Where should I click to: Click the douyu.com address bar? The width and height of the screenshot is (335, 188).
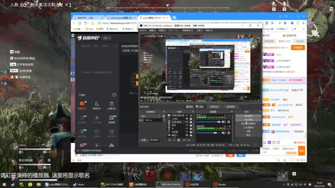(119, 23)
